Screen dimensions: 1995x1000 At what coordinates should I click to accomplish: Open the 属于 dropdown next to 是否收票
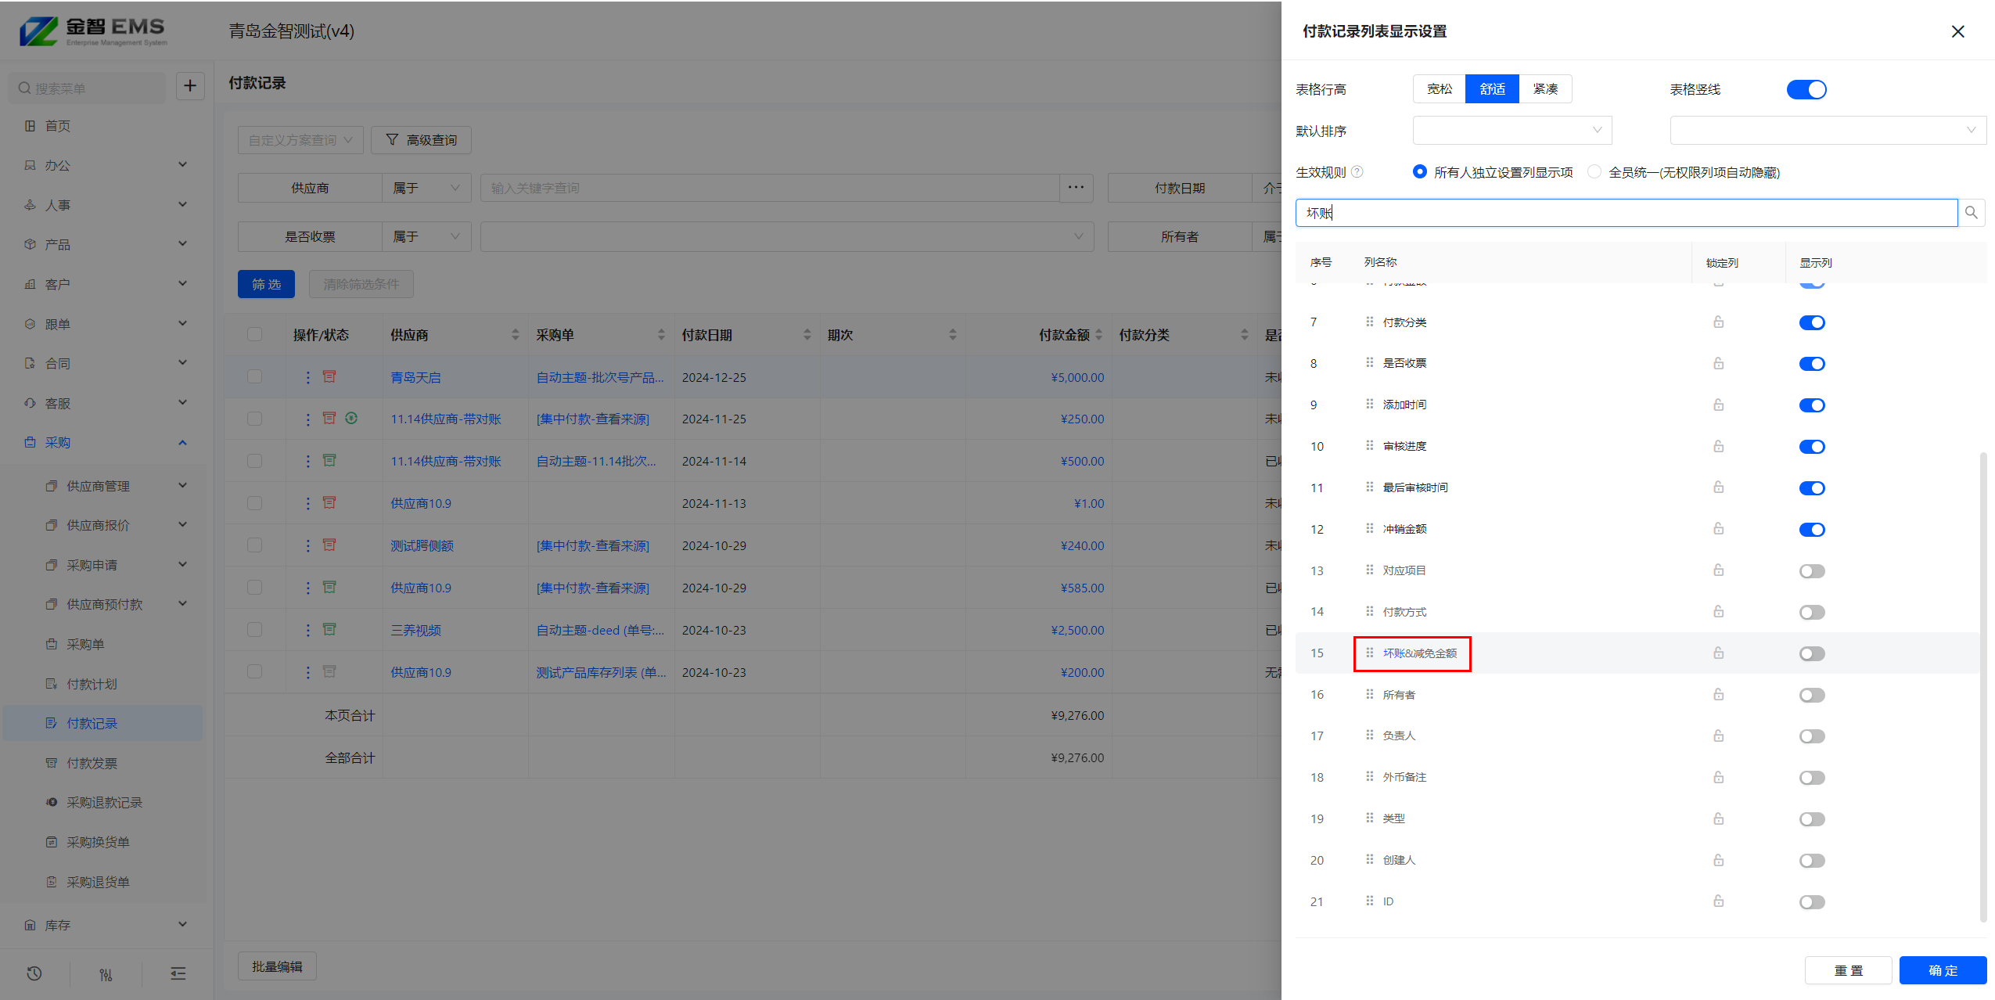tap(426, 236)
